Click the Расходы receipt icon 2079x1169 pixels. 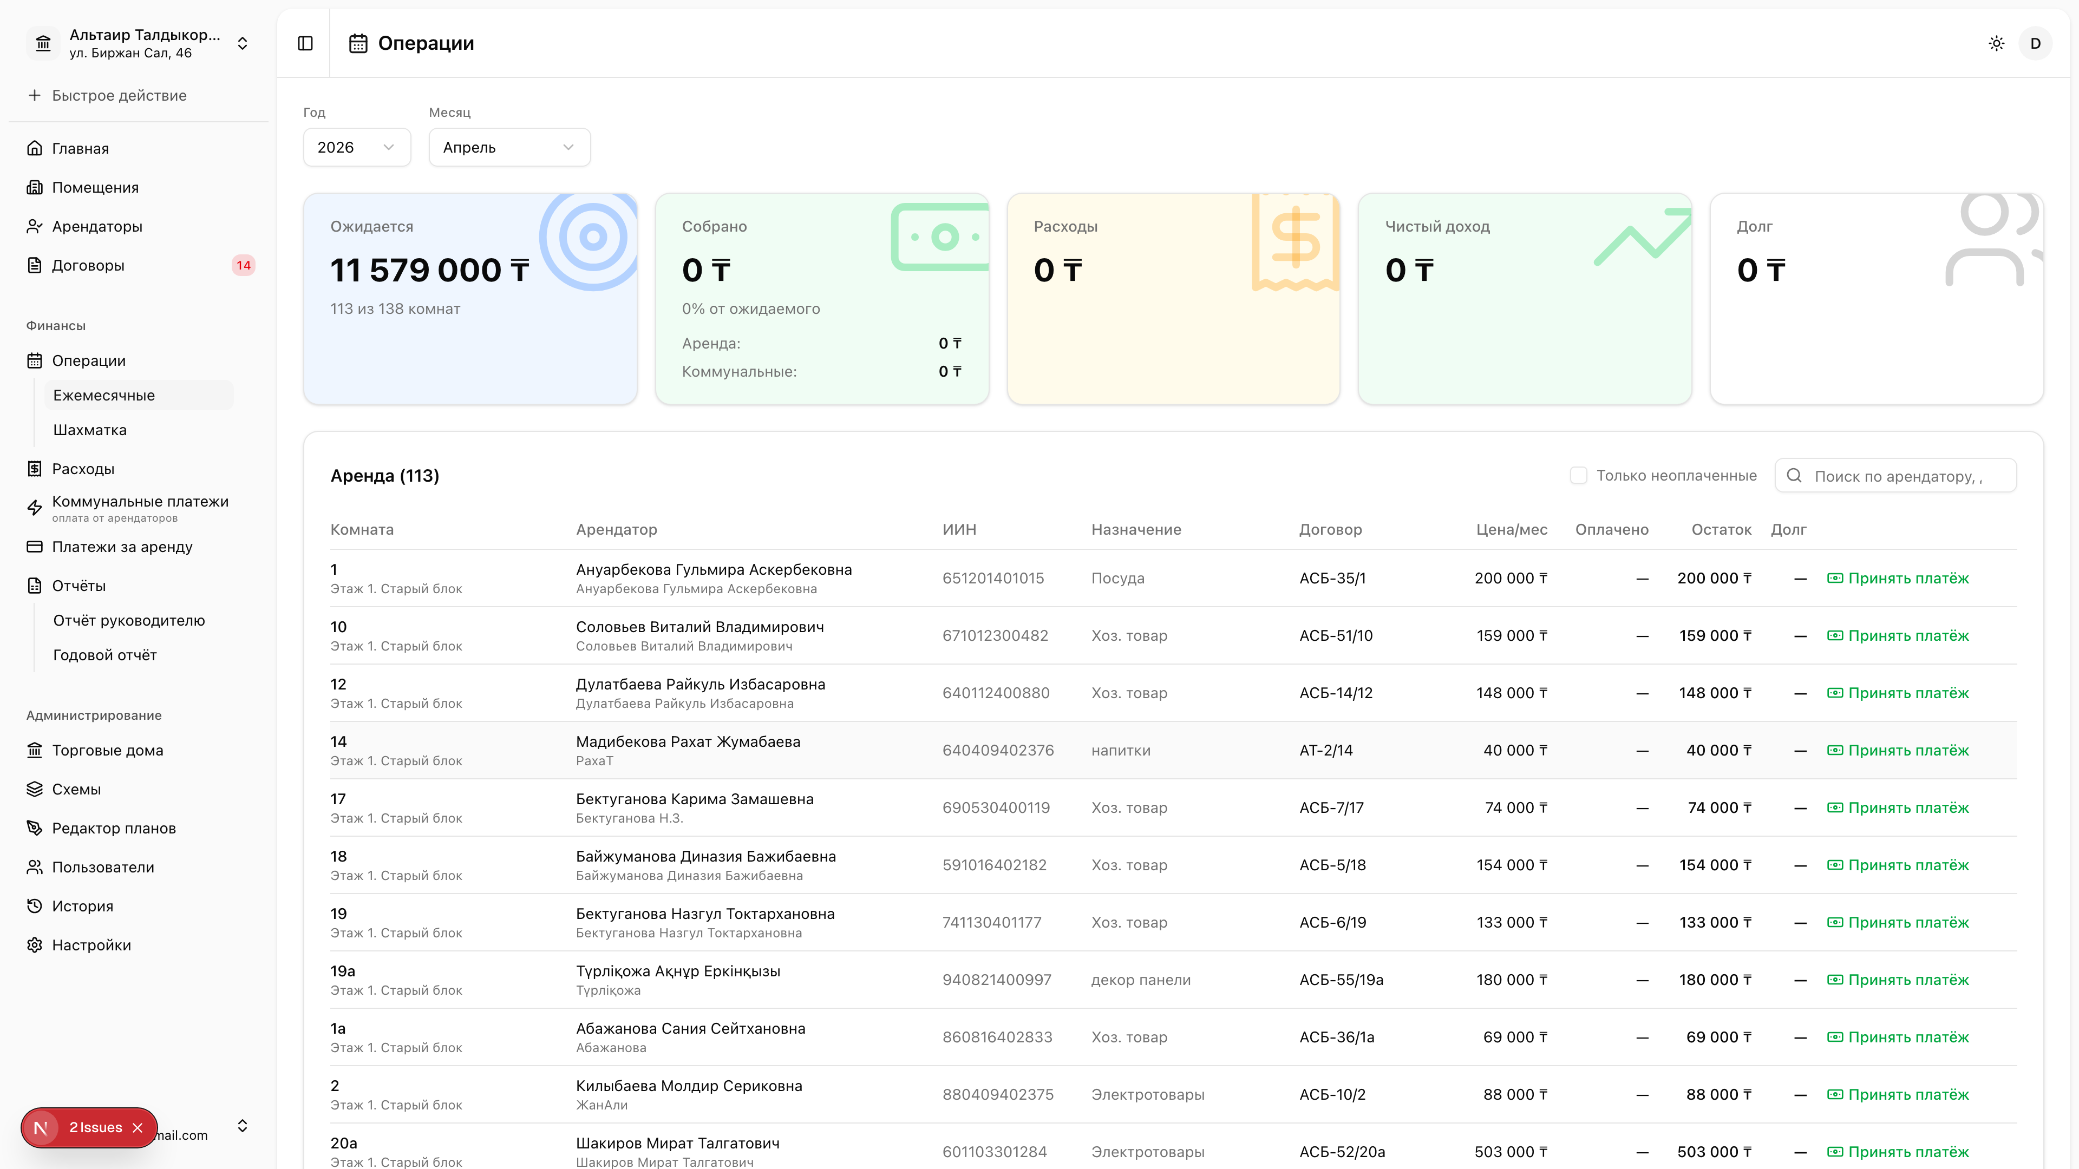coord(35,469)
